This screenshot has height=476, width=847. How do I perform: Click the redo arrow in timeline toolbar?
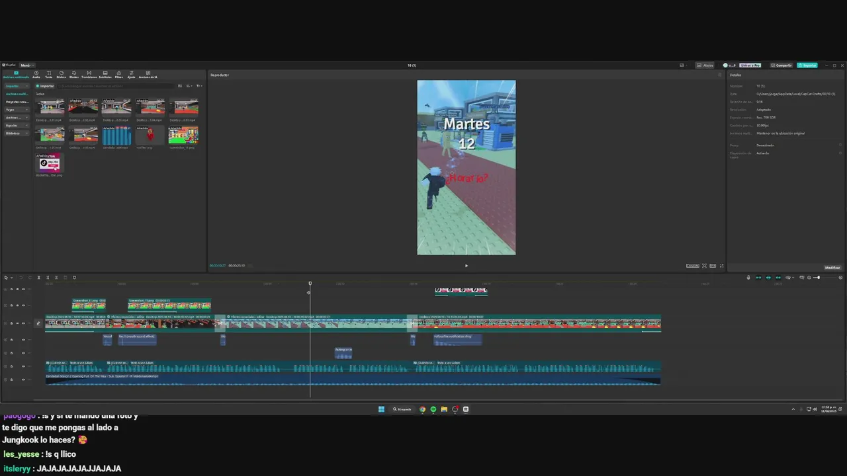(x=30, y=277)
